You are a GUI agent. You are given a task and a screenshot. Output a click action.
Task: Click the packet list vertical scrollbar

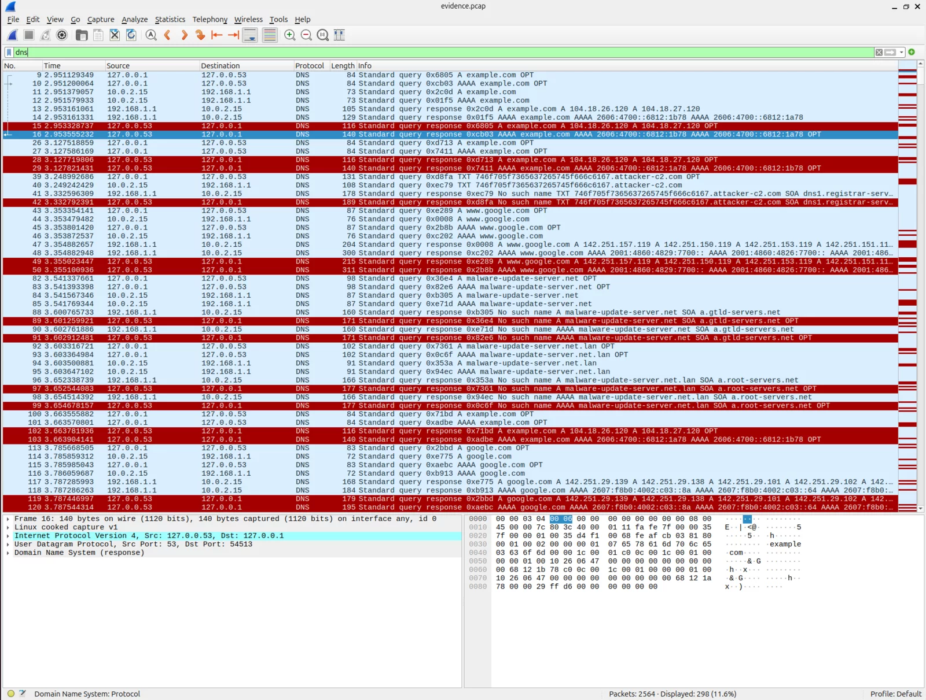[x=921, y=289]
